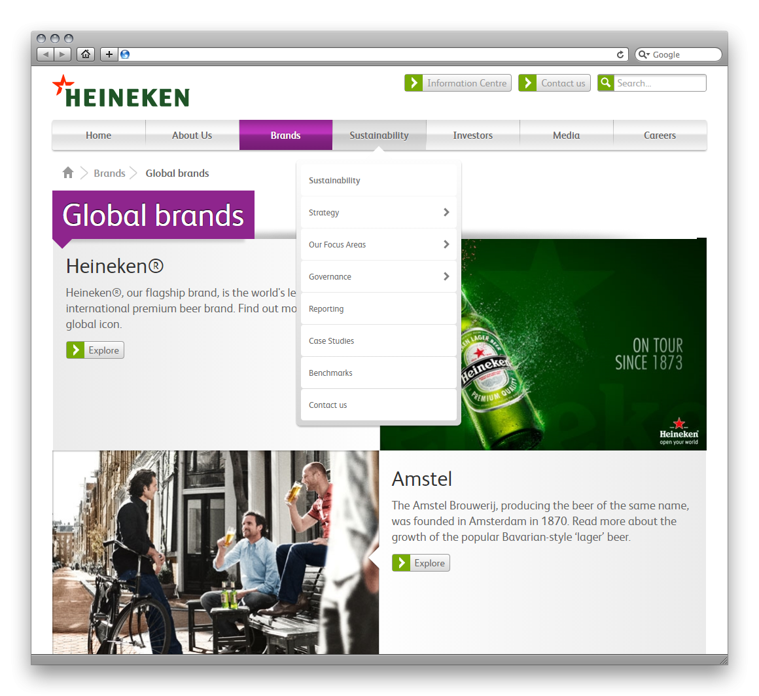Select Our Focus Areas menu item
The height and width of the screenshot is (696, 759).
pyautogui.click(x=379, y=244)
